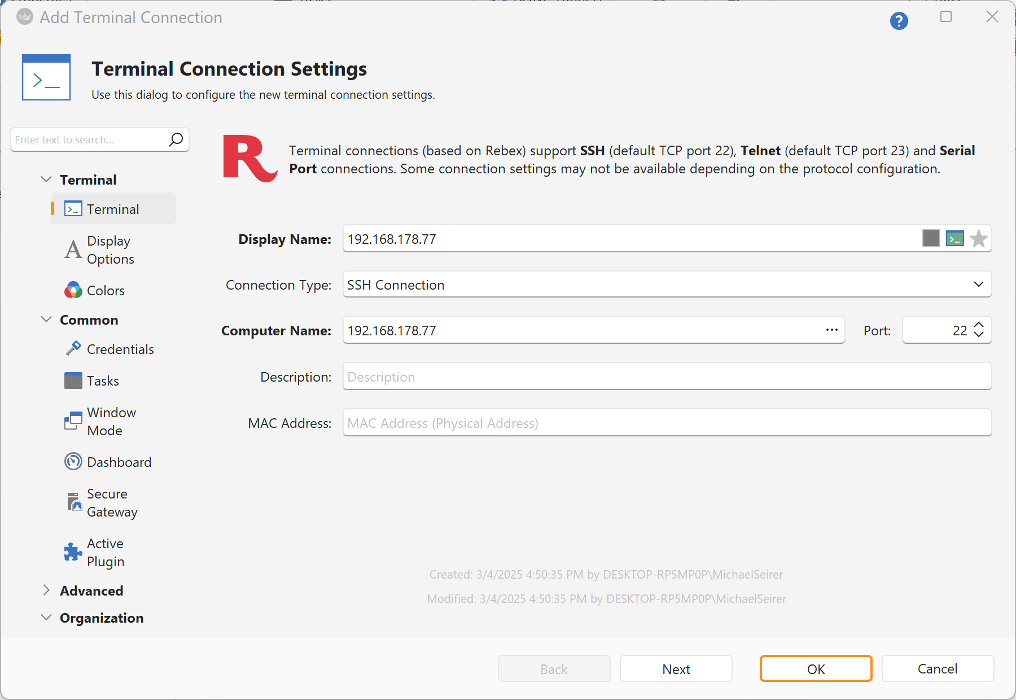The height and width of the screenshot is (700, 1016).
Task: Click the MAC Address input field
Action: [x=666, y=423]
